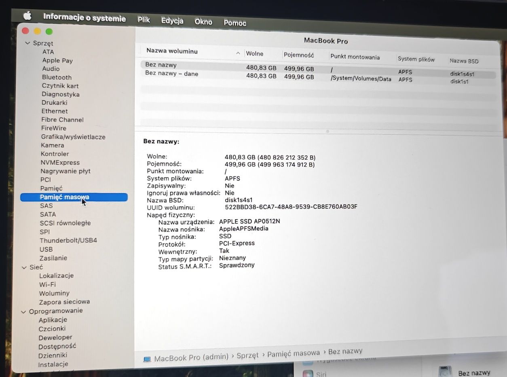Select Dostępność under Oprogramowanie
Image resolution: width=507 pixels, height=377 pixels.
[x=57, y=347]
